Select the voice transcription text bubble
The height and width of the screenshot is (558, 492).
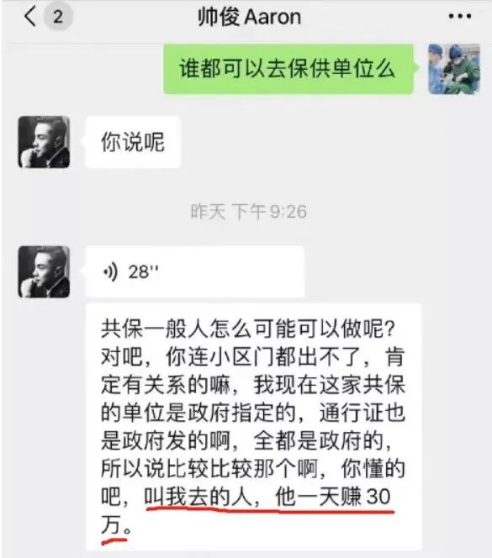[x=254, y=427]
